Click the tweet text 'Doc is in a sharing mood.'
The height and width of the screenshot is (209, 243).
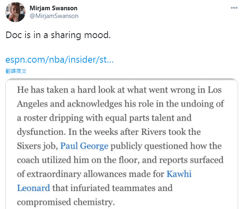coord(58,35)
